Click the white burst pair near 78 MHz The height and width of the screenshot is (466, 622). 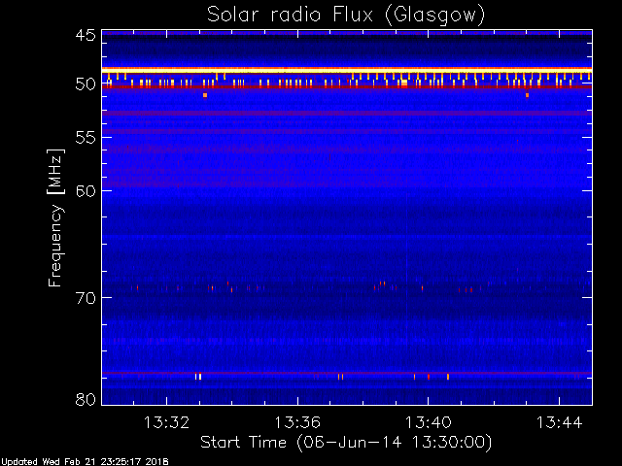[198, 377]
